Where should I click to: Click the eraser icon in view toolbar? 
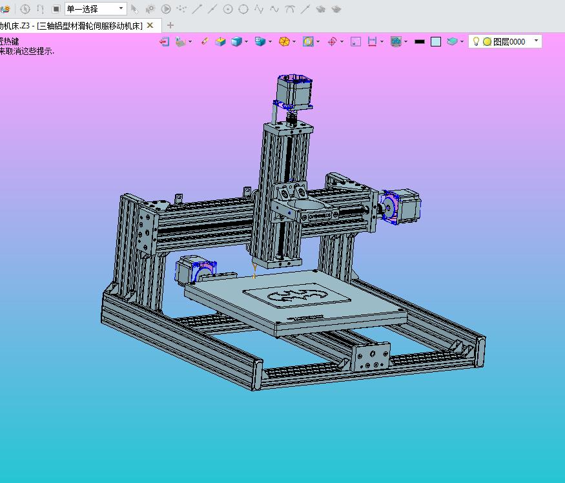point(205,41)
